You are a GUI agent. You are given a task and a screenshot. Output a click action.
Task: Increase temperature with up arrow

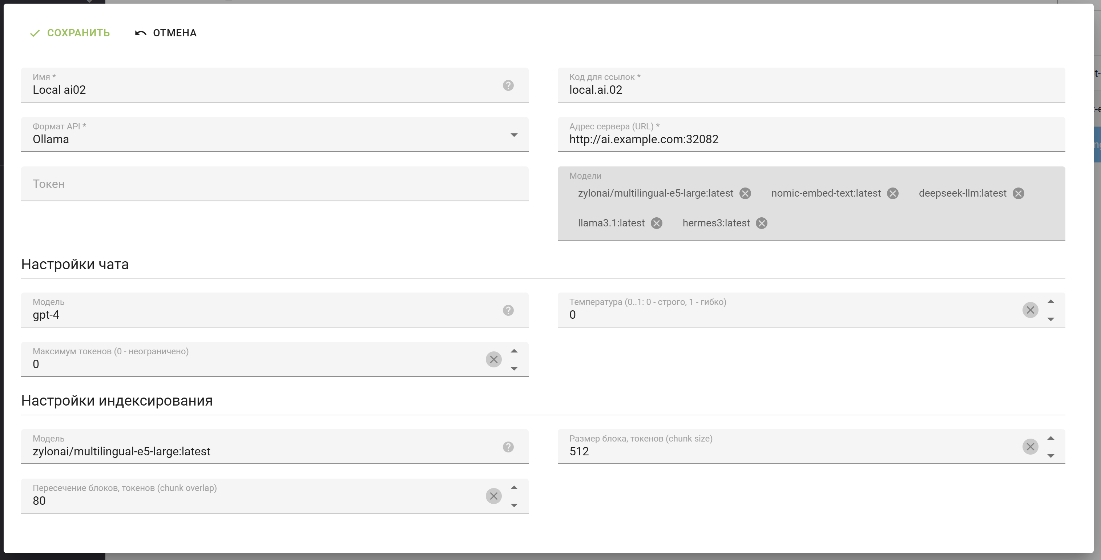(1050, 302)
